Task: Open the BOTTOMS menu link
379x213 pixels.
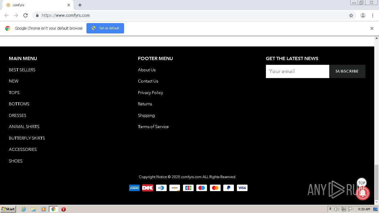Action: [x=19, y=104]
